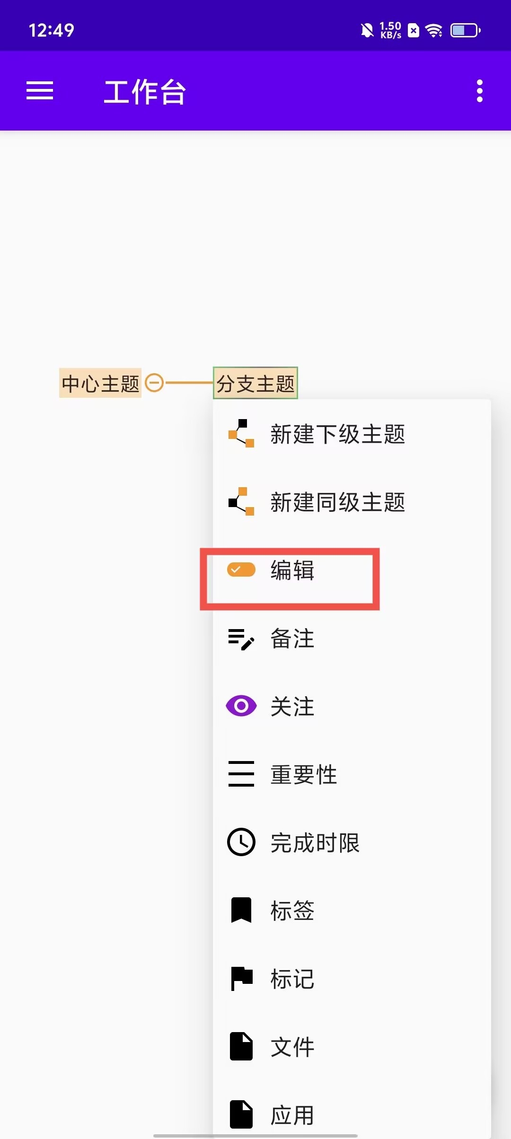This screenshot has width=511, height=1139.
Task: Click the 备注 note pencil icon
Action: 241,639
